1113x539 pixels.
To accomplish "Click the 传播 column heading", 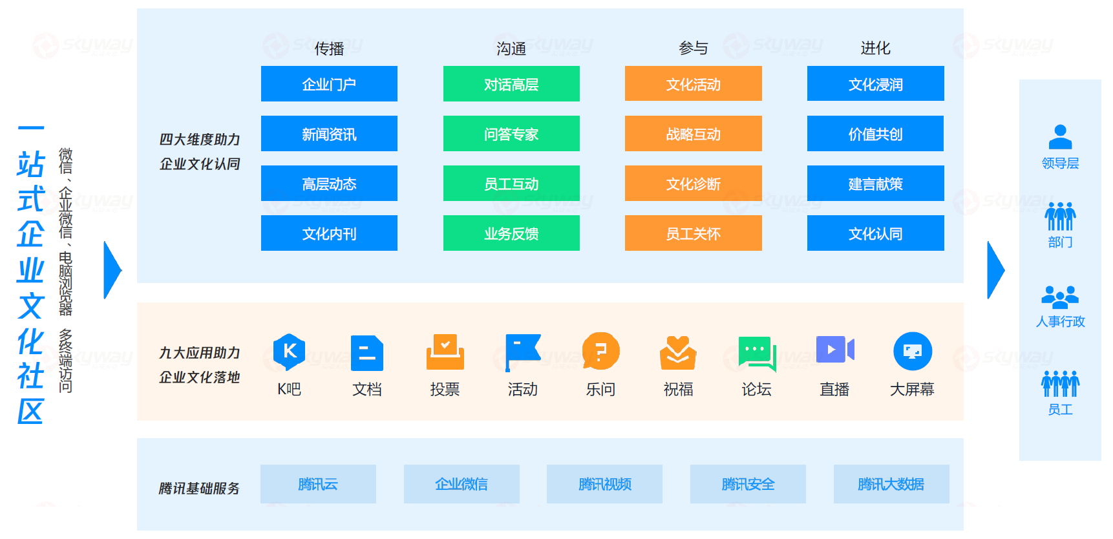I will pyautogui.click(x=329, y=48).
